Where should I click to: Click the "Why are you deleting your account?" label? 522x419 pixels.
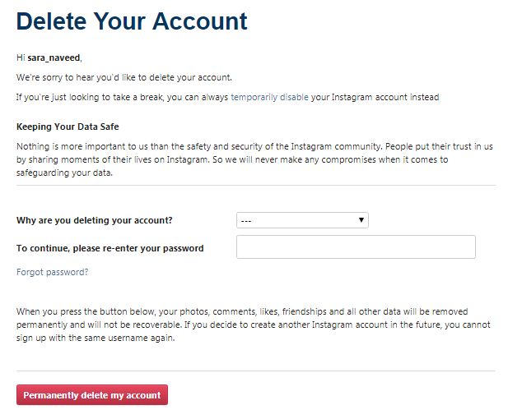click(95, 220)
